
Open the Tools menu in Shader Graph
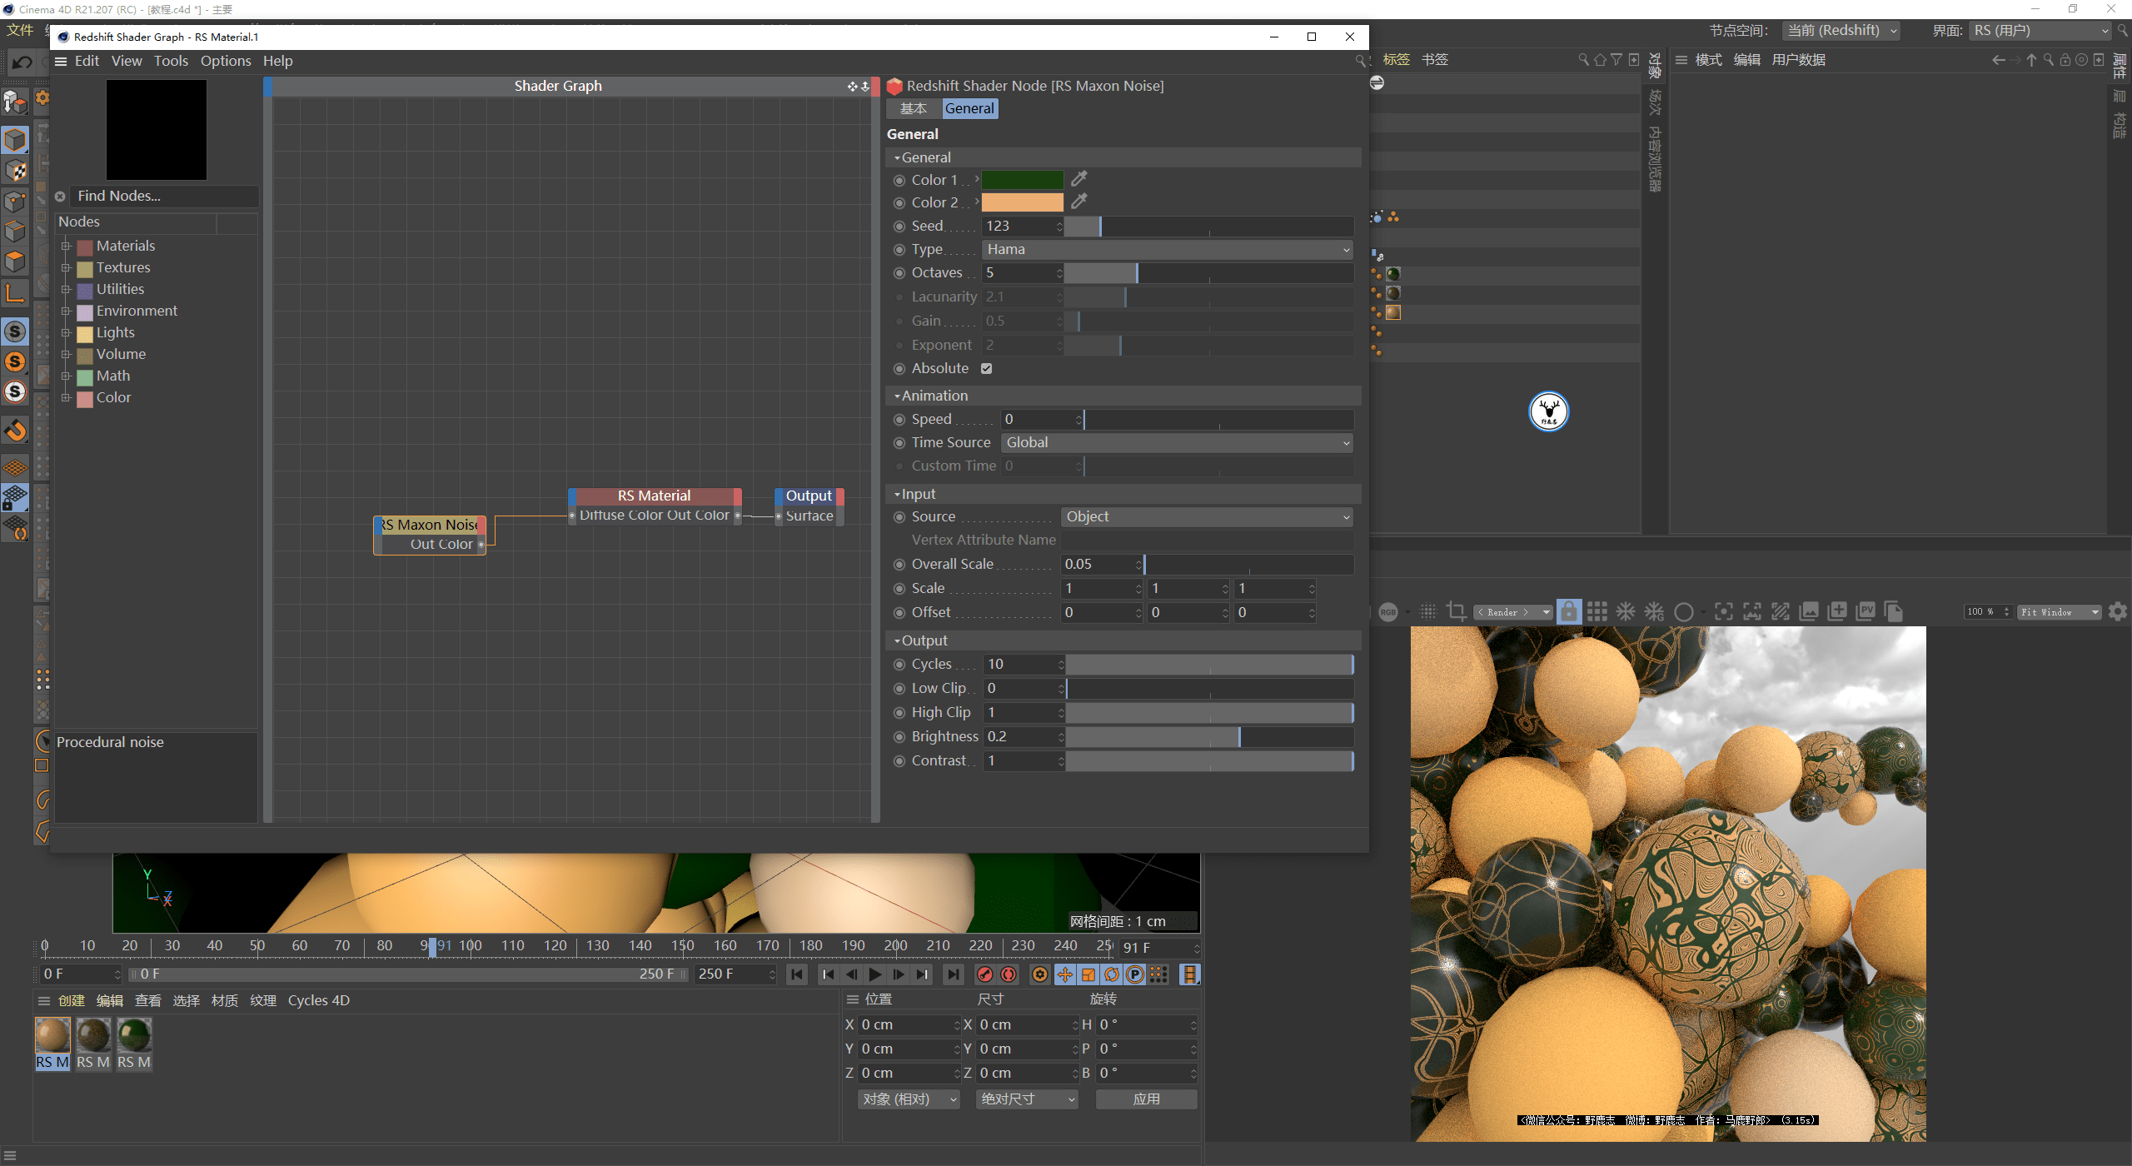coord(171,61)
